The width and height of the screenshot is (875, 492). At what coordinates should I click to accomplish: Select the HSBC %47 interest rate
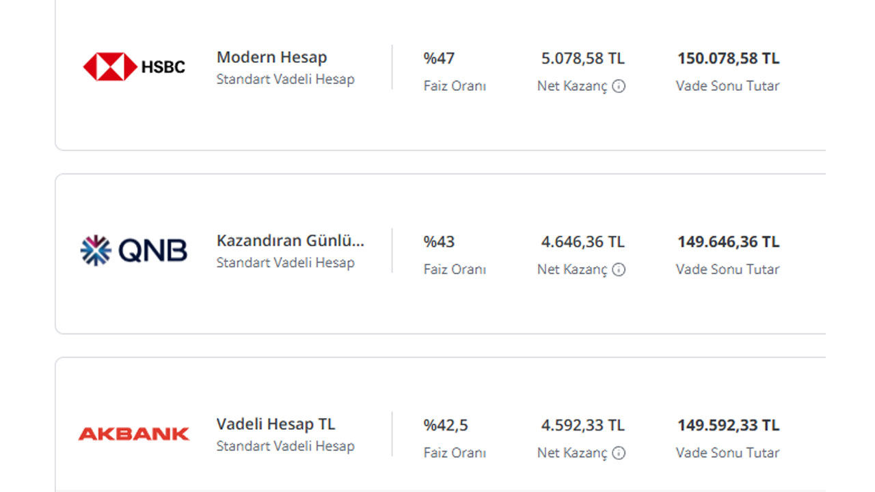pyautogui.click(x=439, y=59)
